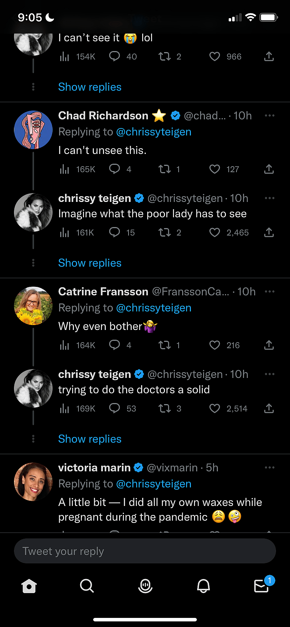Like the "trying to do the doctors" tweet
Screen dimensions: 290x627
tap(215, 408)
